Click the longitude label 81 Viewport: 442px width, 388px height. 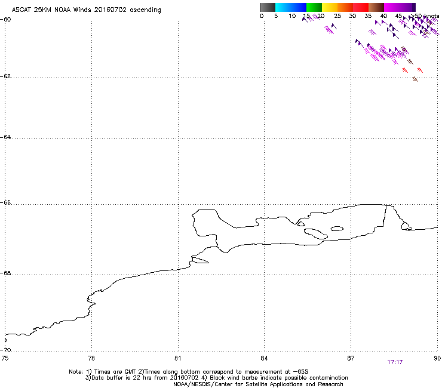(x=177, y=358)
